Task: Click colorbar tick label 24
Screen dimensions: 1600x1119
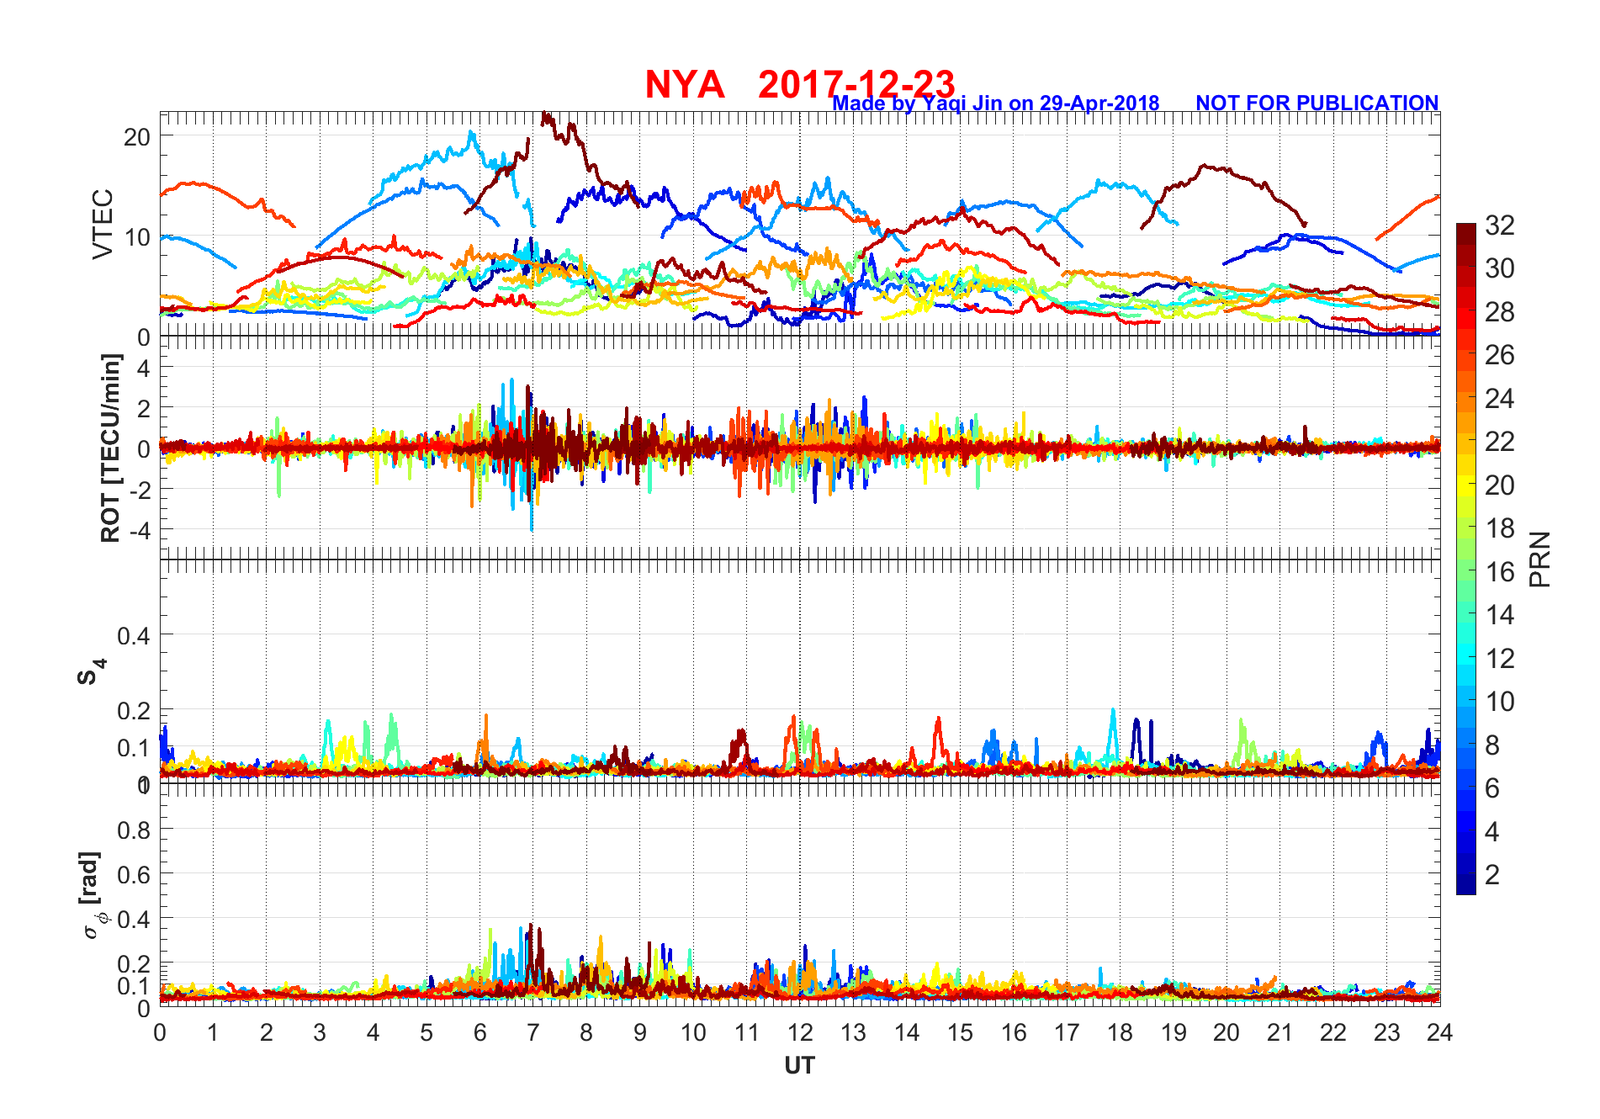Action: pos(1500,398)
